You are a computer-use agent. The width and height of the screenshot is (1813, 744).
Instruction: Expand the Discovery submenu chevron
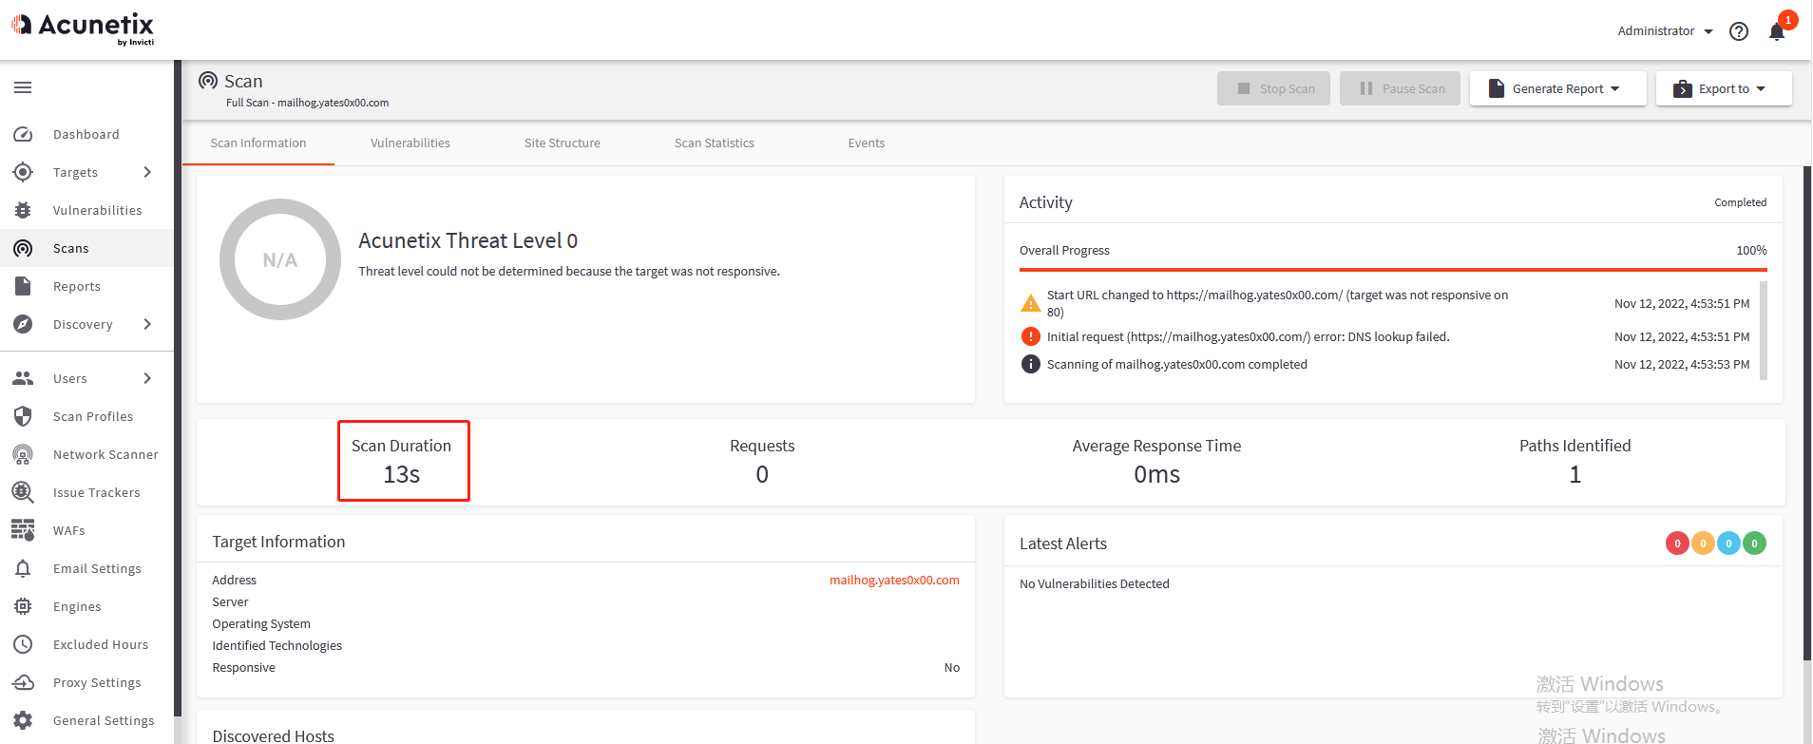coord(147,324)
